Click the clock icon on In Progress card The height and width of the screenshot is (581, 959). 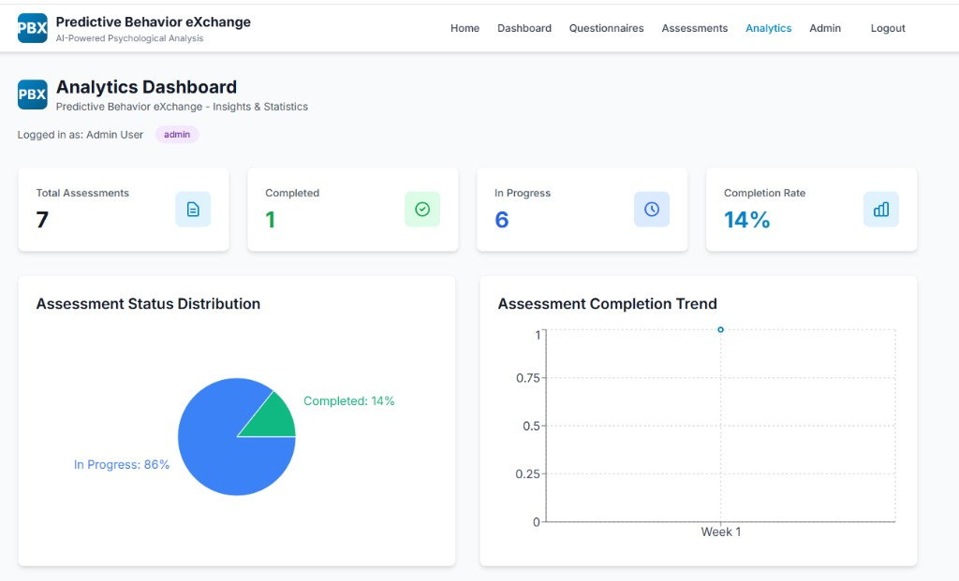(652, 209)
